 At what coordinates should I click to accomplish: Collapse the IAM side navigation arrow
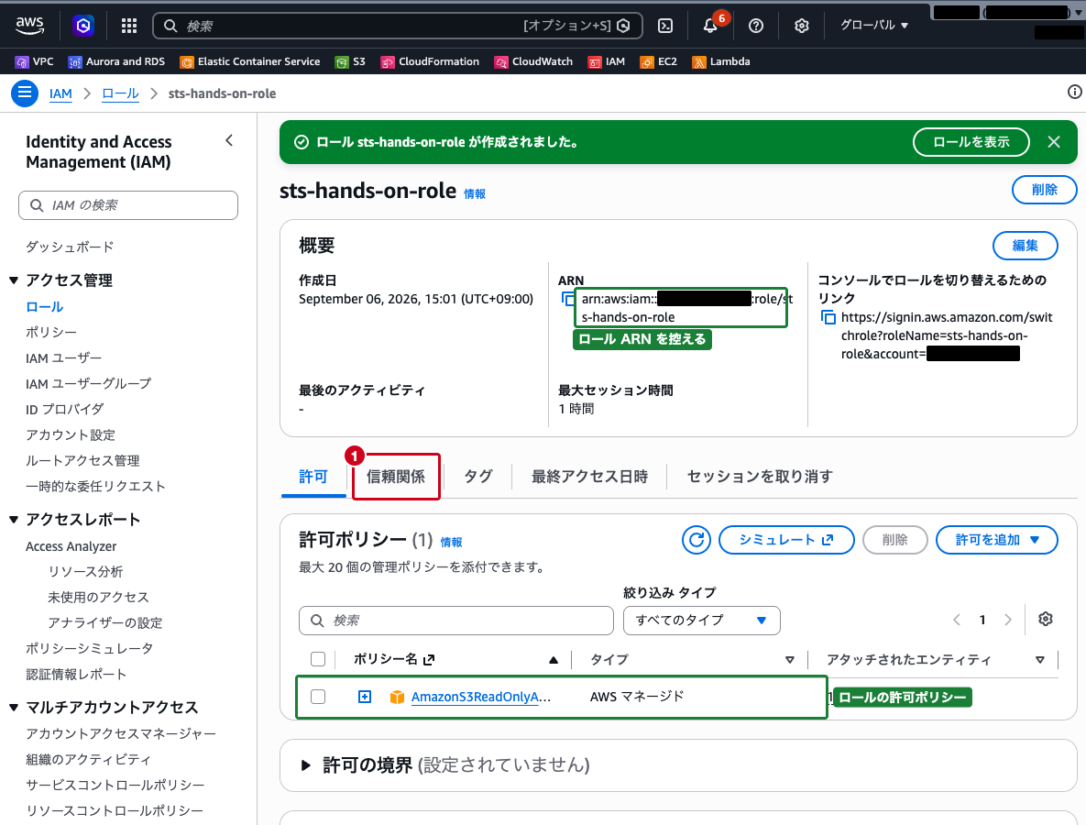pos(229,140)
